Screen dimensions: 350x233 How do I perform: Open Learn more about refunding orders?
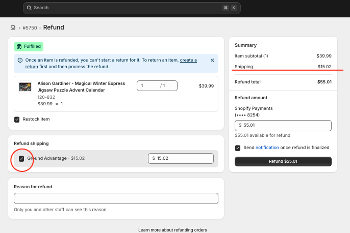[x=172, y=230]
